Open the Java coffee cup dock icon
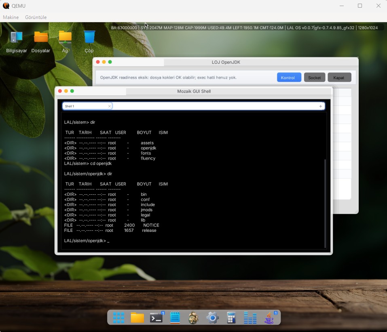This screenshot has width=387, height=332. (x=269, y=317)
